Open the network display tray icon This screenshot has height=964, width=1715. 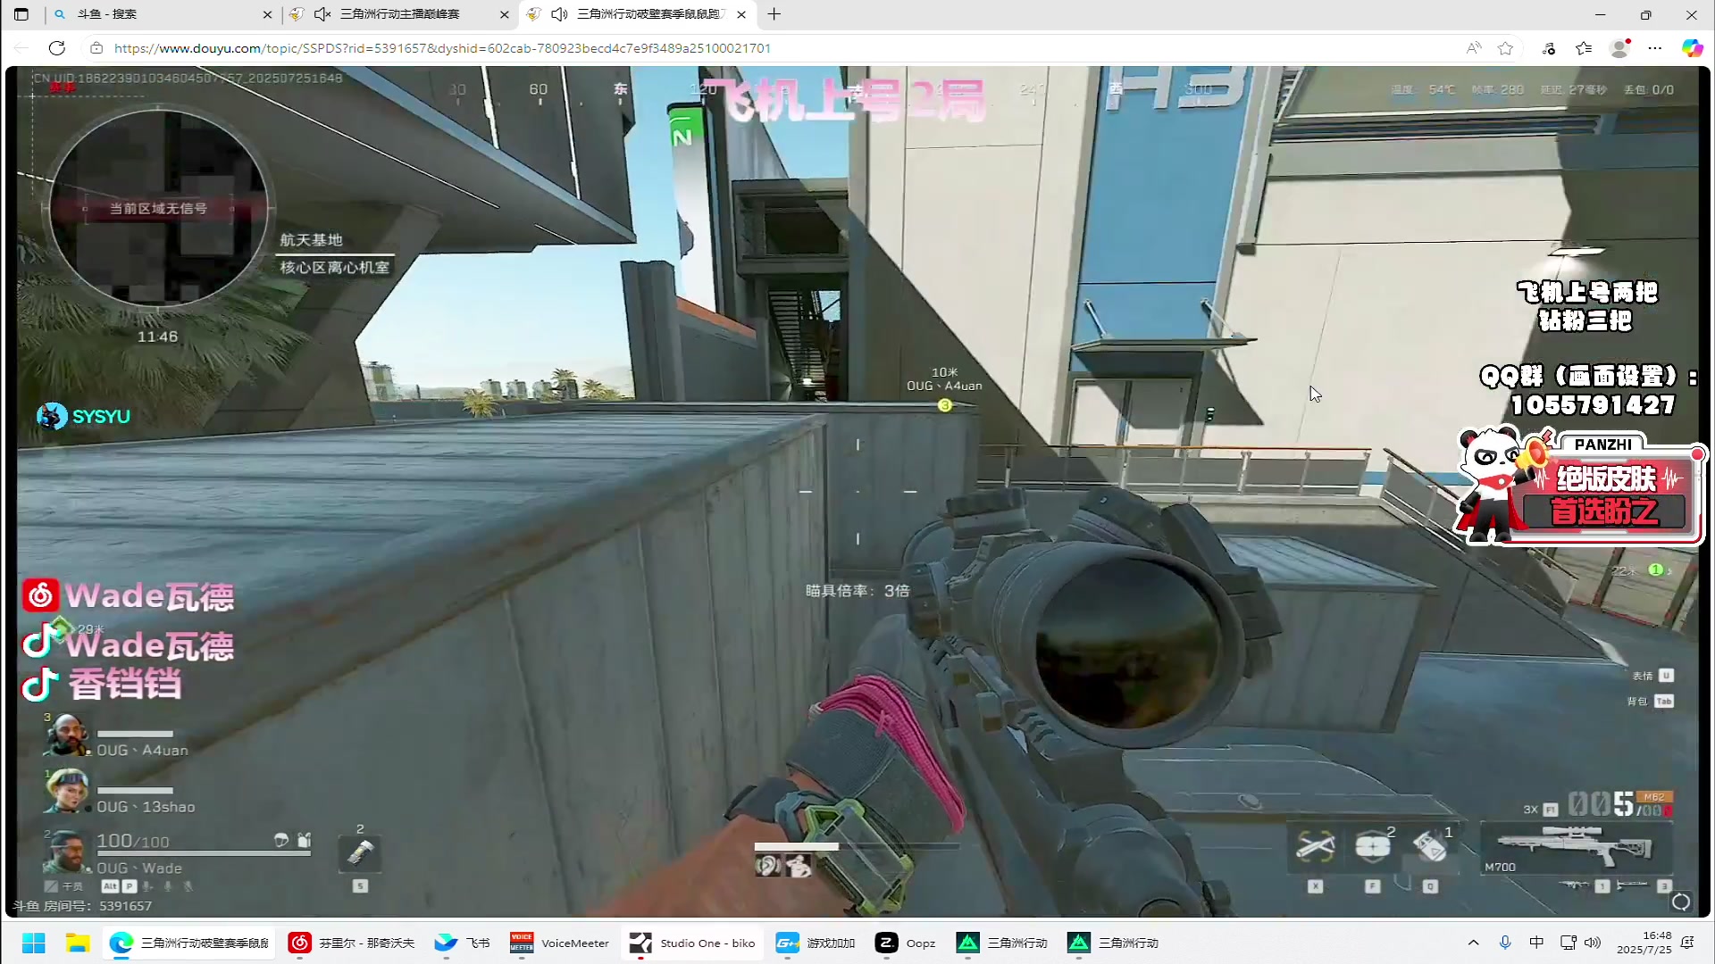click(x=1568, y=943)
